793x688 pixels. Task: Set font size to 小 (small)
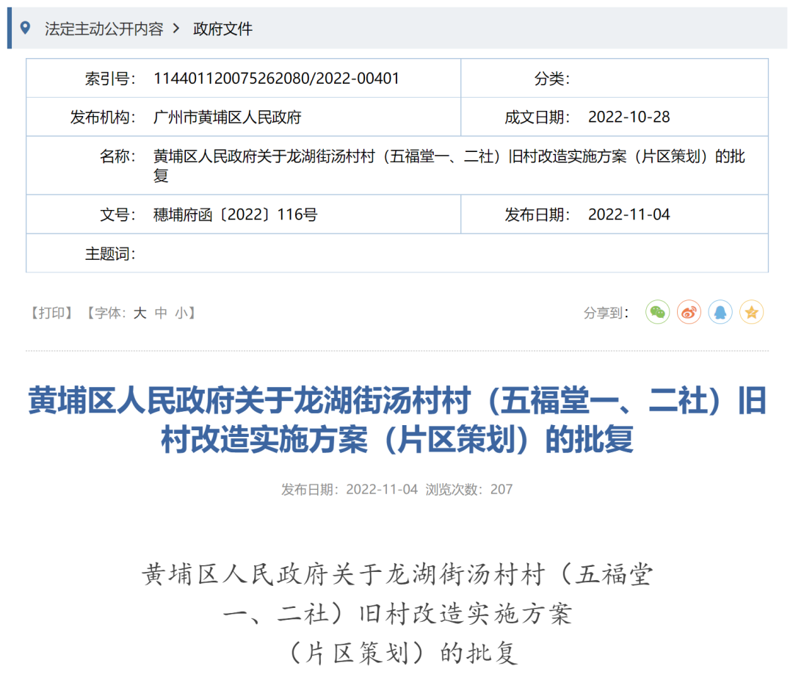(x=181, y=313)
